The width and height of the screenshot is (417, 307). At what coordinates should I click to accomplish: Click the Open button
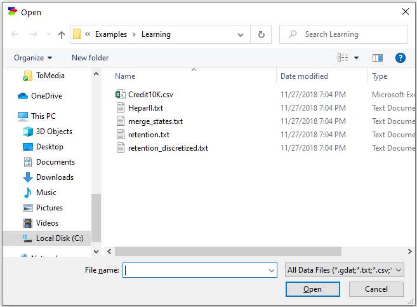click(x=313, y=289)
